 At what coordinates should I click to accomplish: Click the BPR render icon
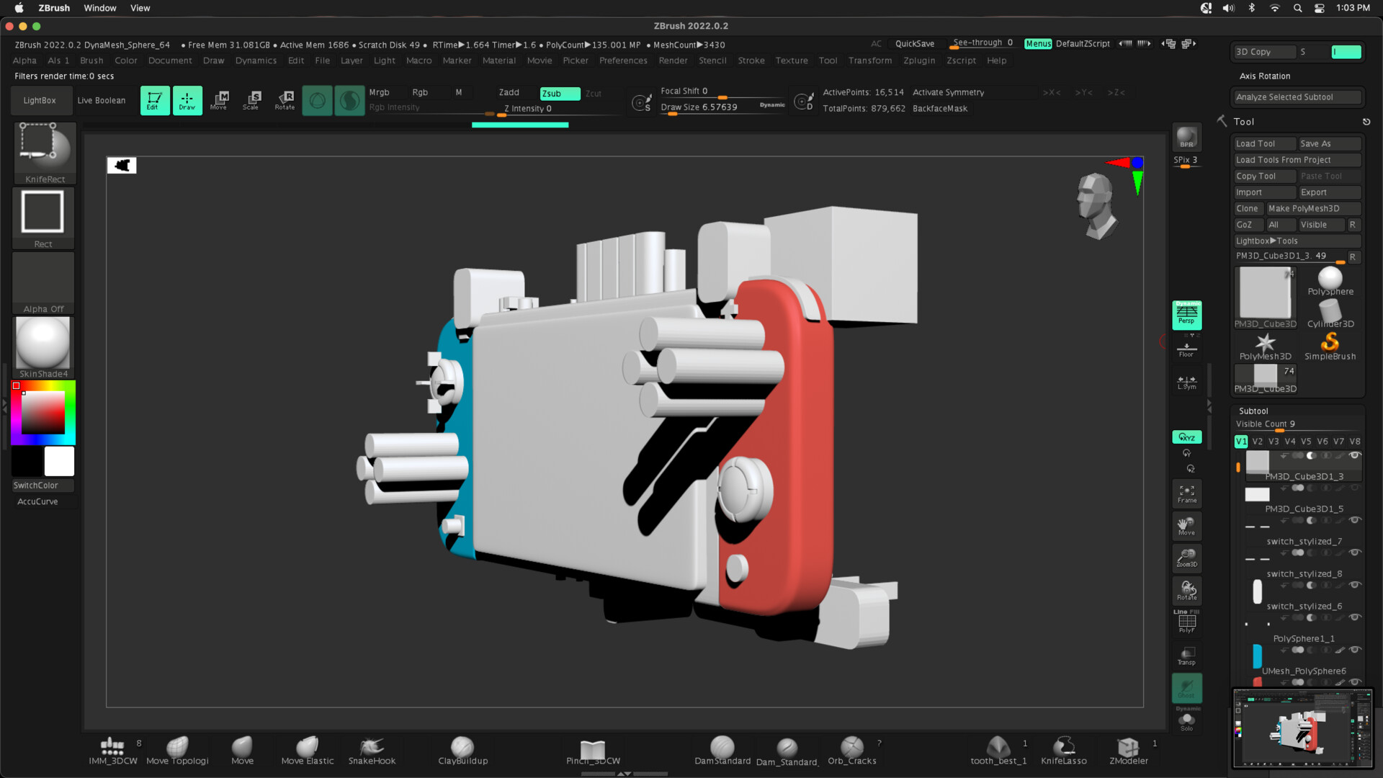point(1186,137)
